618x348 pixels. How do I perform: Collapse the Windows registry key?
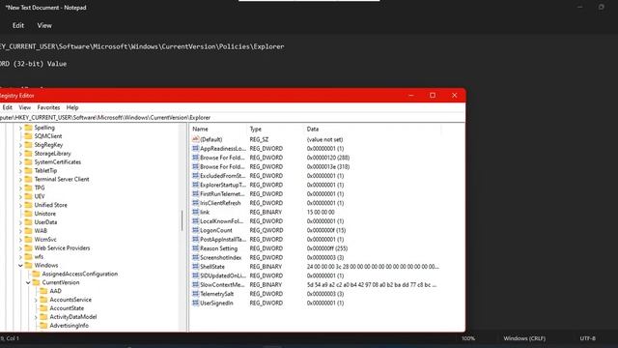tap(20, 266)
